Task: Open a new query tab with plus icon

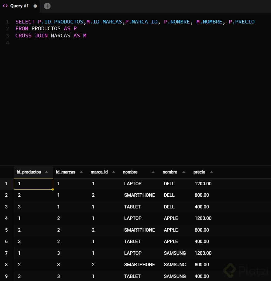Action: coord(47,6)
